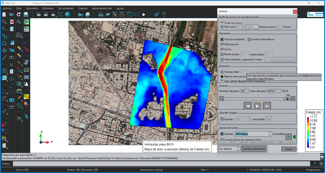This screenshot has width=325, height=173.
Task: Toggle the Sin fin checkbox
Action: [x=222, y=50]
